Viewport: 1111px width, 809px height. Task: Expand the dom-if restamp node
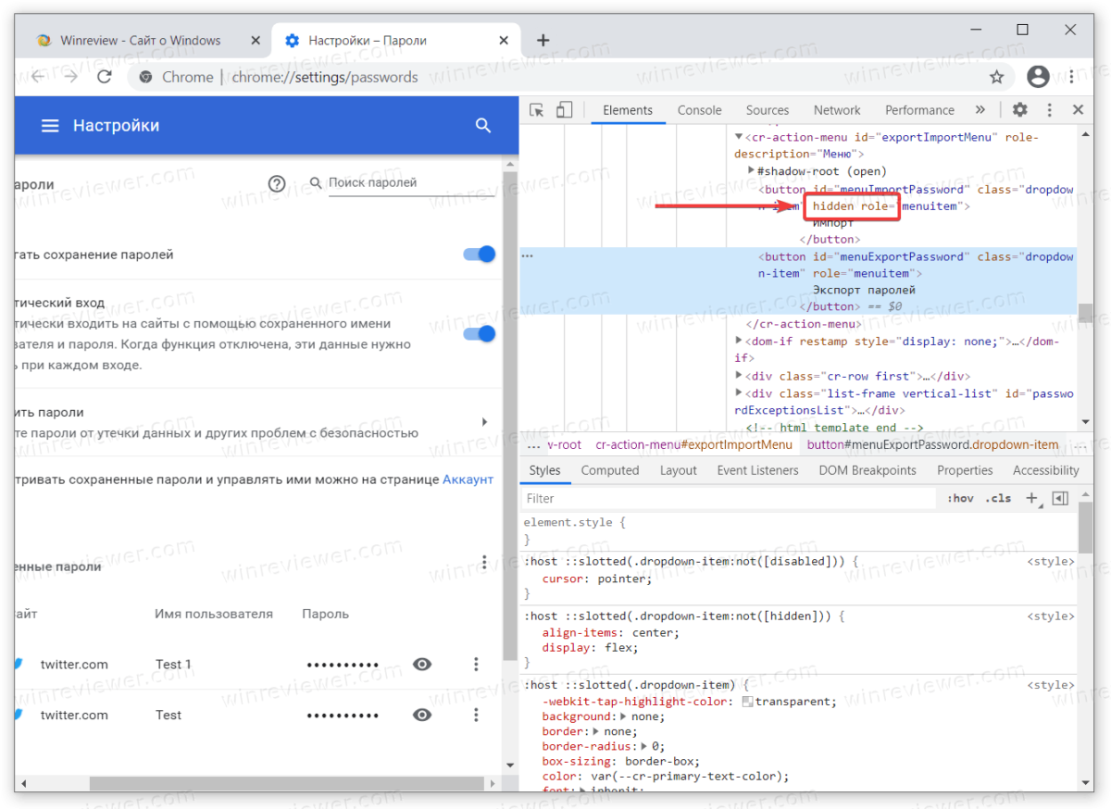pos(739,342)
